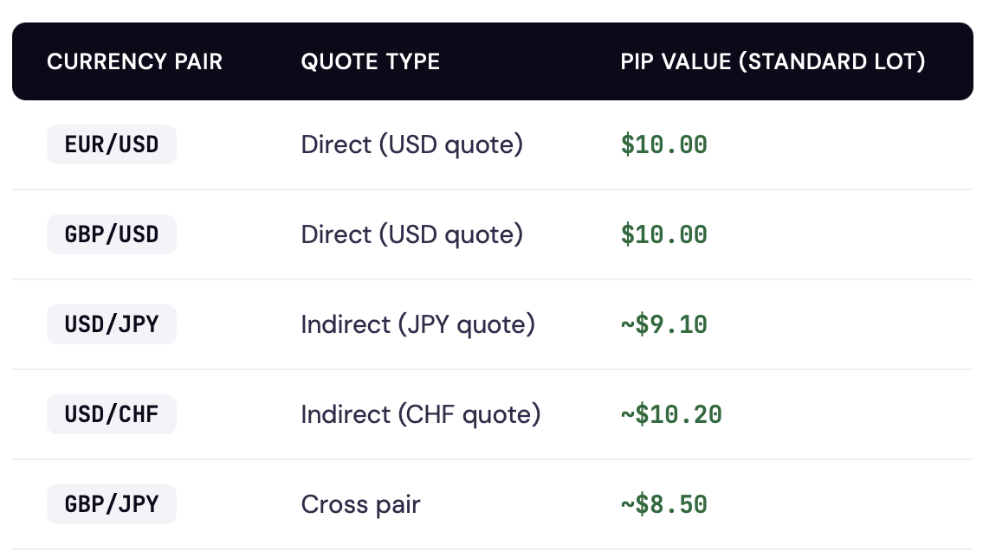The image size is (996, 557).
Task: Select EUR/USD's $10.00 pip value
Action: click(x=663, y=144)
